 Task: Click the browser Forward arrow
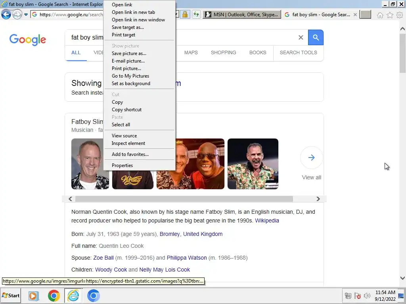point(17,15)
